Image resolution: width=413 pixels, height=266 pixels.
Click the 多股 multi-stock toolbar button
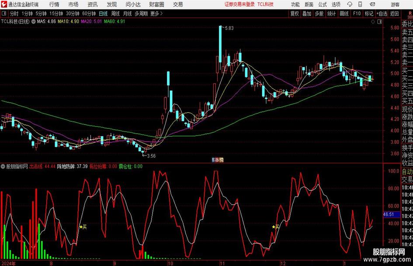click(x=319, y=14)
